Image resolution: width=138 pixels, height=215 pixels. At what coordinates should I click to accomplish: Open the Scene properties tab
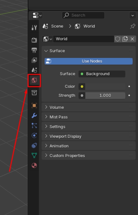[34, 70]
